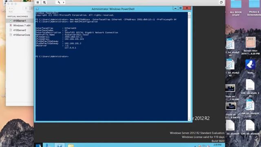
Task: Select 410Server2 in Virtual Machines list
Action: [20, 30]
